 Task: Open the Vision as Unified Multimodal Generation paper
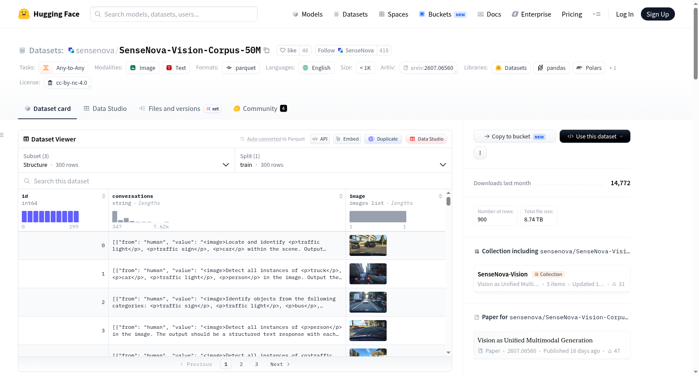click(x=552, y=345)
